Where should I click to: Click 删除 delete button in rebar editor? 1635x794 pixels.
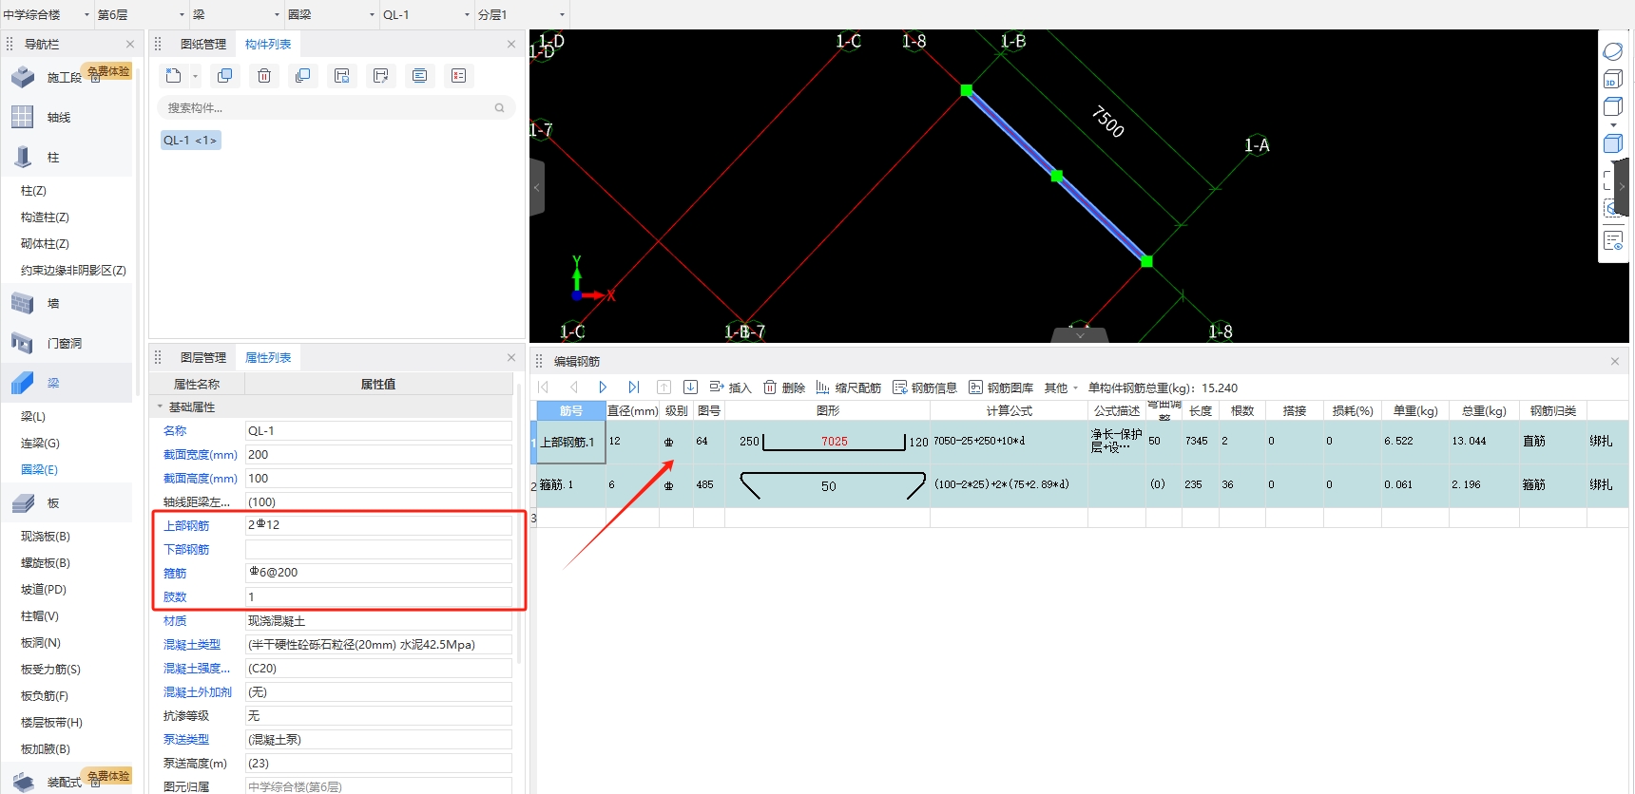click(x=784, y=388)
